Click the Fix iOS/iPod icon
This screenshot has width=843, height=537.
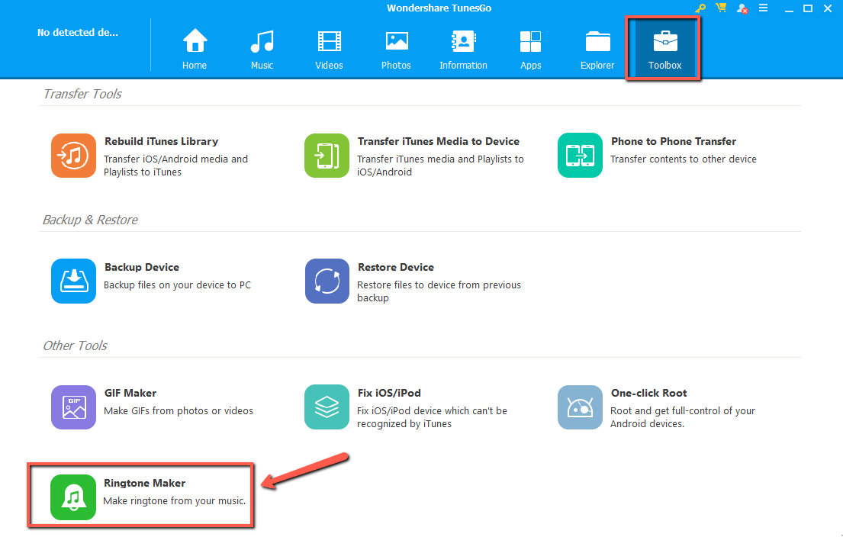point(327,407)
